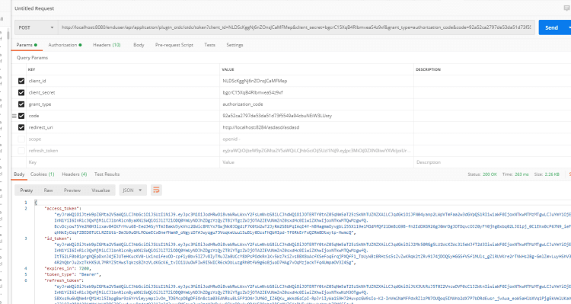Click the Send button
Screen dimensions: 571x304
(552, 27)
